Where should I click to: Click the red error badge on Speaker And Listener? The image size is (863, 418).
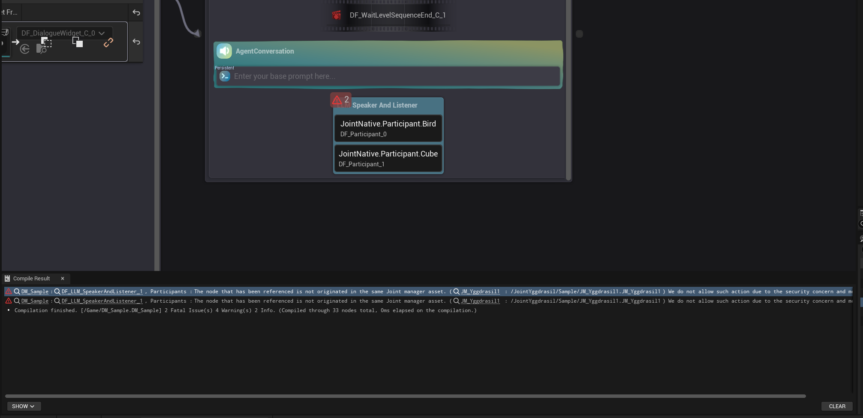(340, 100)
